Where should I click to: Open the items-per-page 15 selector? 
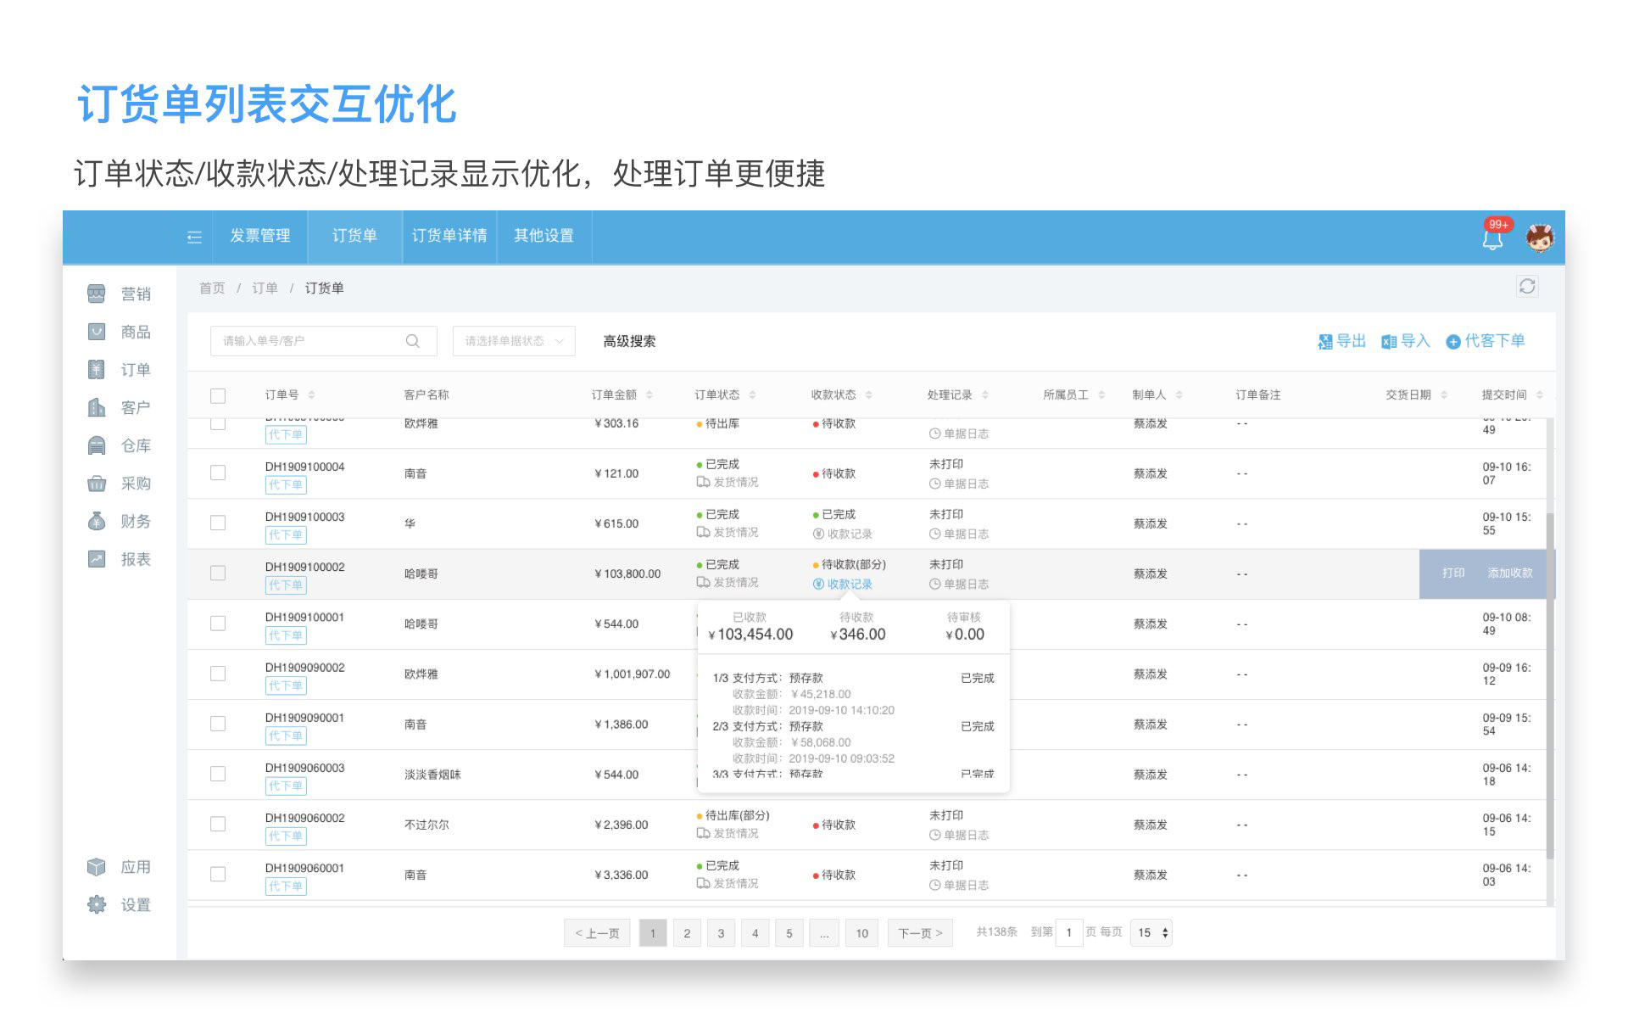point(1151,933)
